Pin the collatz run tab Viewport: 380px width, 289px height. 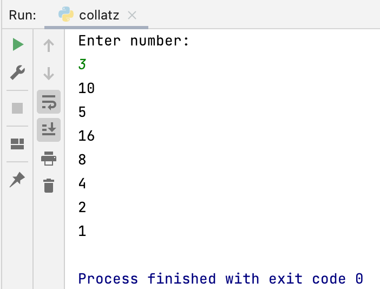[x=17, y=179]
